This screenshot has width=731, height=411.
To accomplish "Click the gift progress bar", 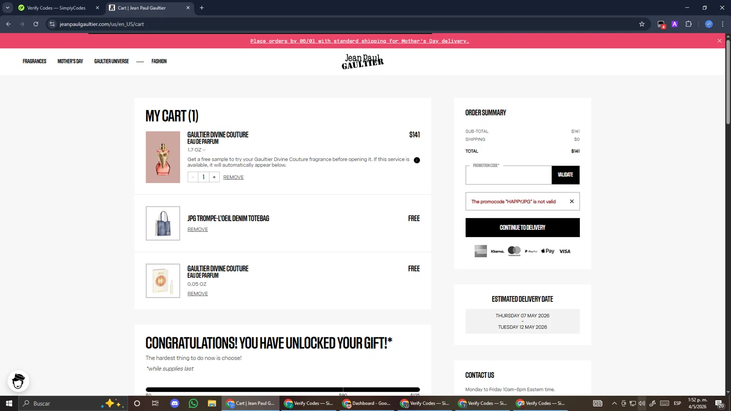I will (x=283, y=390).
